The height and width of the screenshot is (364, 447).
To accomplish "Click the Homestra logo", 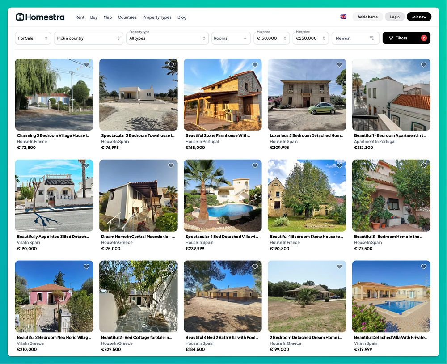I will pyautogui.click(x=40, y=17).
